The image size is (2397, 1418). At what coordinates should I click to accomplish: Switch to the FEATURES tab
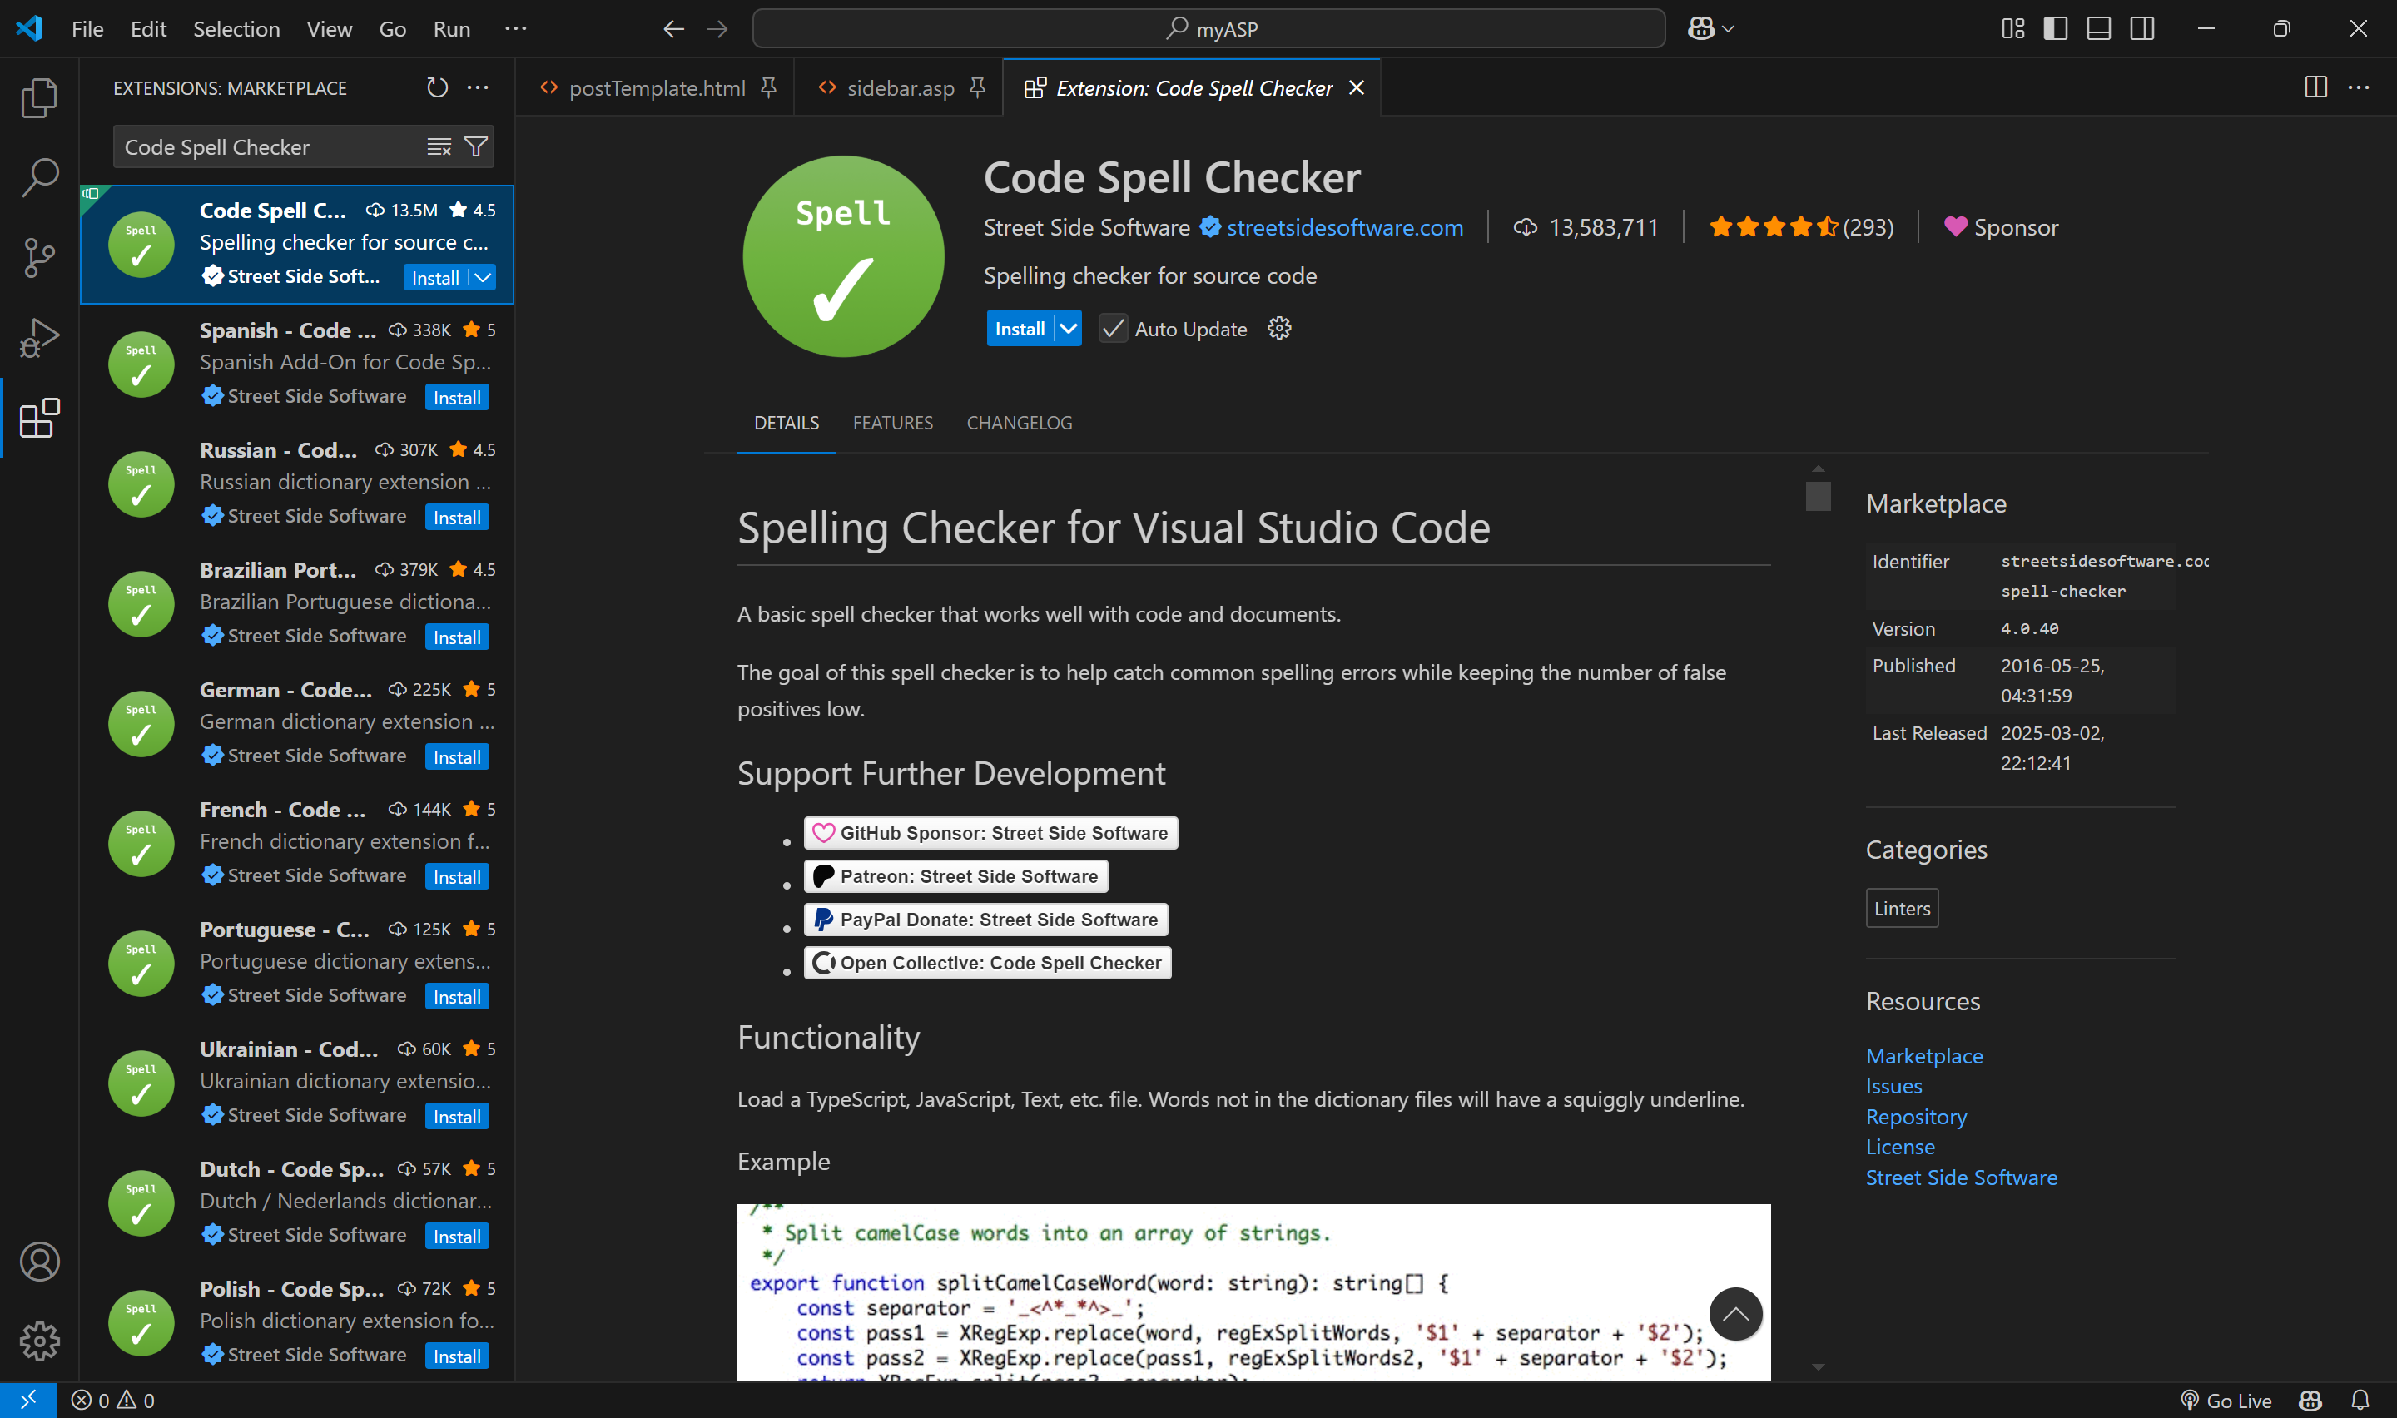892,423
